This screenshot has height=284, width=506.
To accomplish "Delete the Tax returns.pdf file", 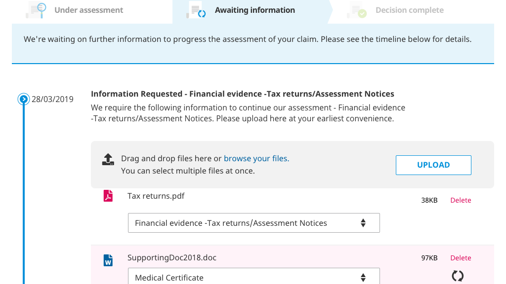I will pos(461,200).
